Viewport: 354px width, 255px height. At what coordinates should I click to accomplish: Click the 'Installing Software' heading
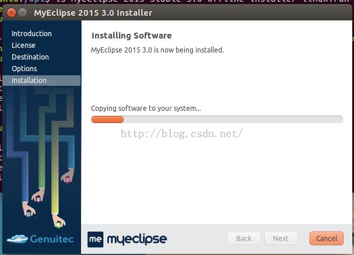[x=132, y=36]
